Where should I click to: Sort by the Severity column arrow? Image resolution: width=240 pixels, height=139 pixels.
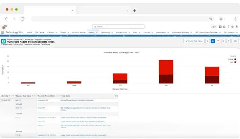tap(9, 96)
